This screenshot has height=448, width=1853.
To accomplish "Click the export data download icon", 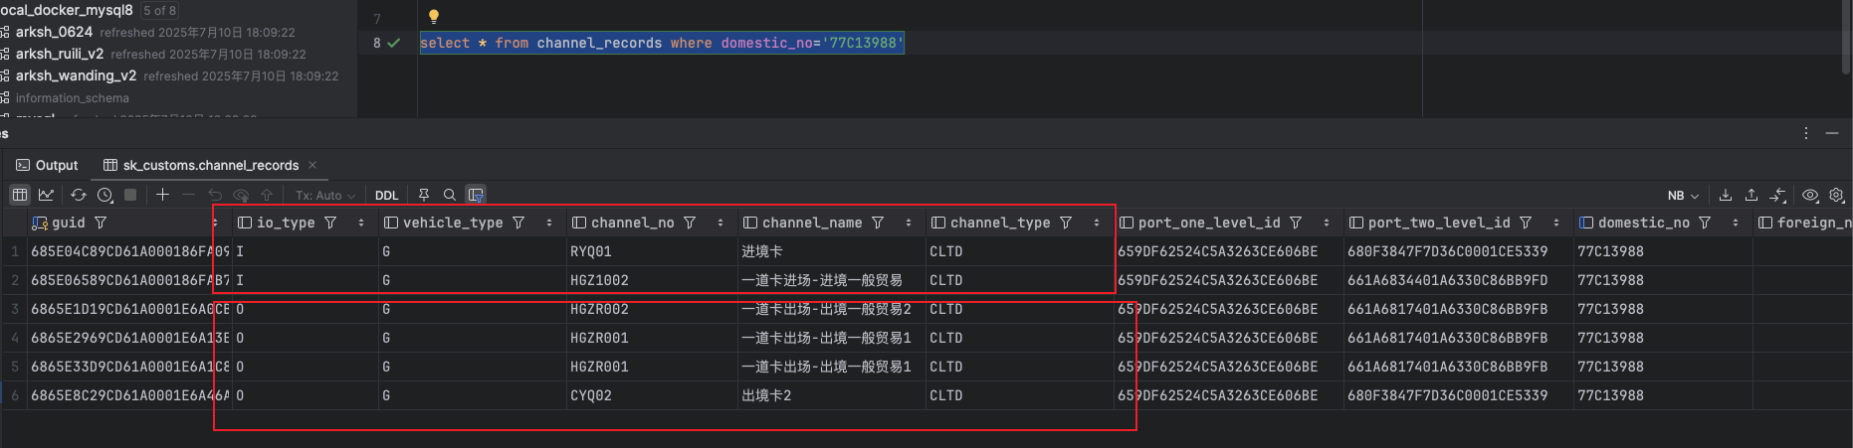I will [1726, 196].
